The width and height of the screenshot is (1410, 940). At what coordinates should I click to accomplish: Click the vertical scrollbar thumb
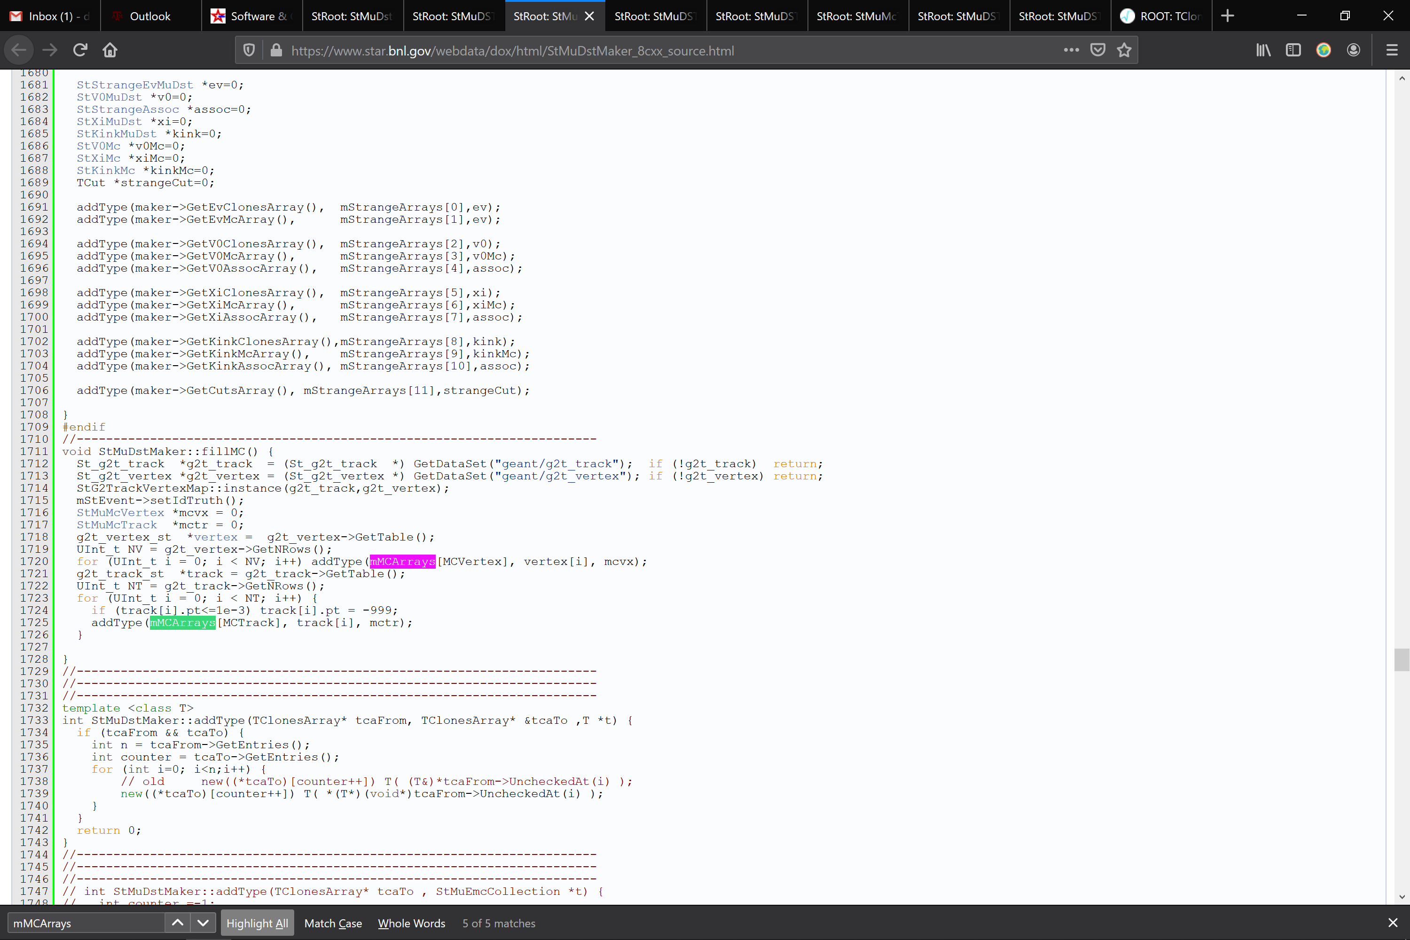[1402, 660]
